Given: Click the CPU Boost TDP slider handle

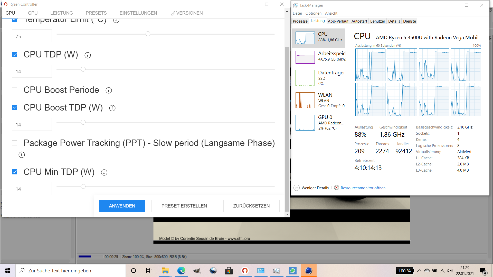Looking at the screenshot, I should 83,122.
